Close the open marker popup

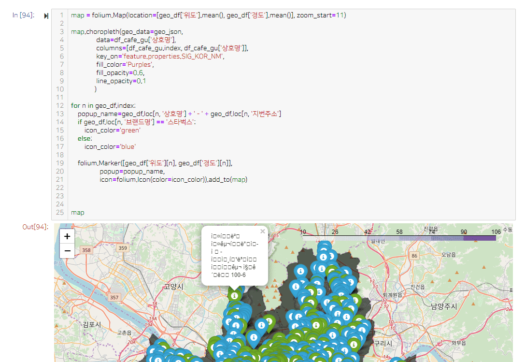click(x=262, y=232)
